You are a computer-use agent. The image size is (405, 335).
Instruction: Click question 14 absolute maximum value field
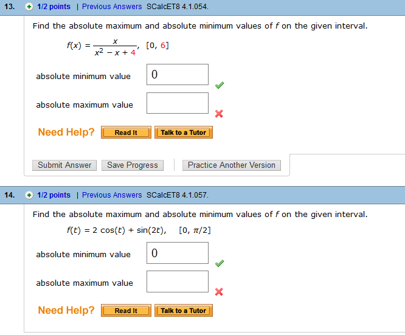178,281
